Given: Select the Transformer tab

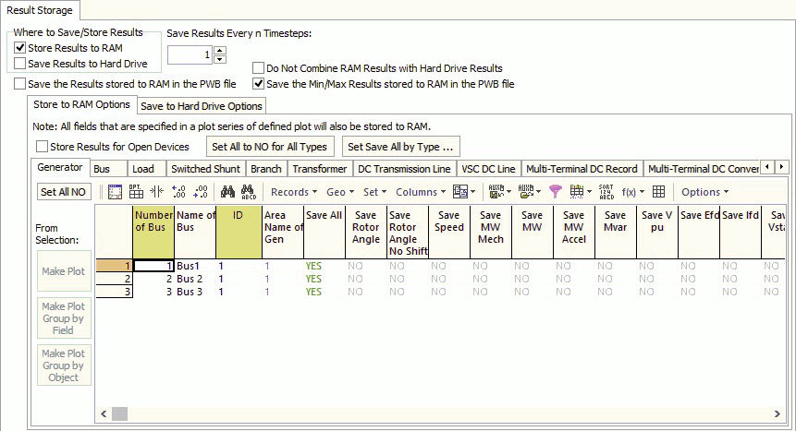Looking at the screenshot, I should (320, 169).
